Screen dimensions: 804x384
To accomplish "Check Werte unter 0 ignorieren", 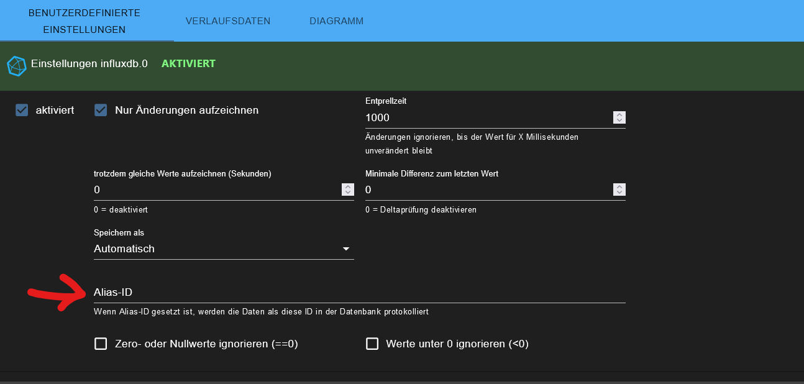I will pyautogui.click(x=372, y=344).
